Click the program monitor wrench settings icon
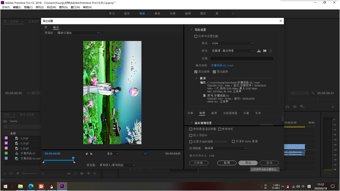Screen dimensions: 340x191 pyautogui.click(x=313, y=93)
